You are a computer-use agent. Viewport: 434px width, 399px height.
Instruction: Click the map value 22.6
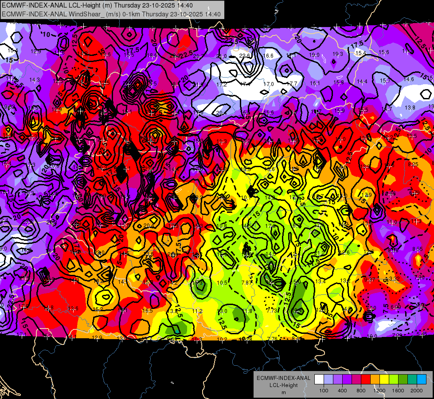pyautogui.click(x=245, y=56)
